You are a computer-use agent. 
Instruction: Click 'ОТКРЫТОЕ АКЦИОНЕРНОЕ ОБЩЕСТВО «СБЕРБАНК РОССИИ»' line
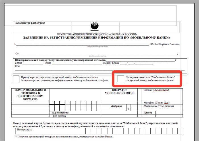pos(97,34)
